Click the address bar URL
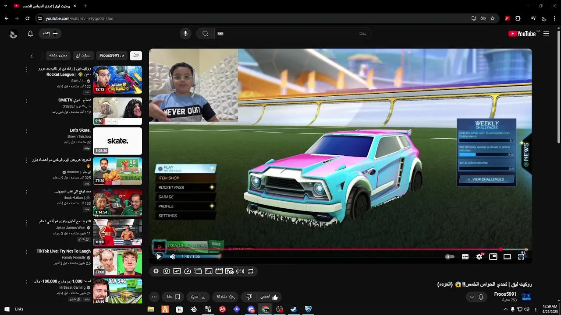The width and height of the screenshot is (561, 315). [79, 18]
